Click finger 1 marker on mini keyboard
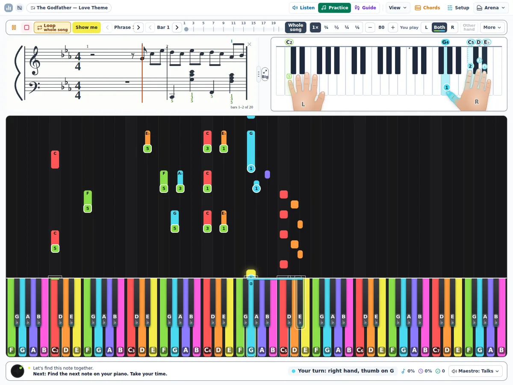 (x=447, y=87)
